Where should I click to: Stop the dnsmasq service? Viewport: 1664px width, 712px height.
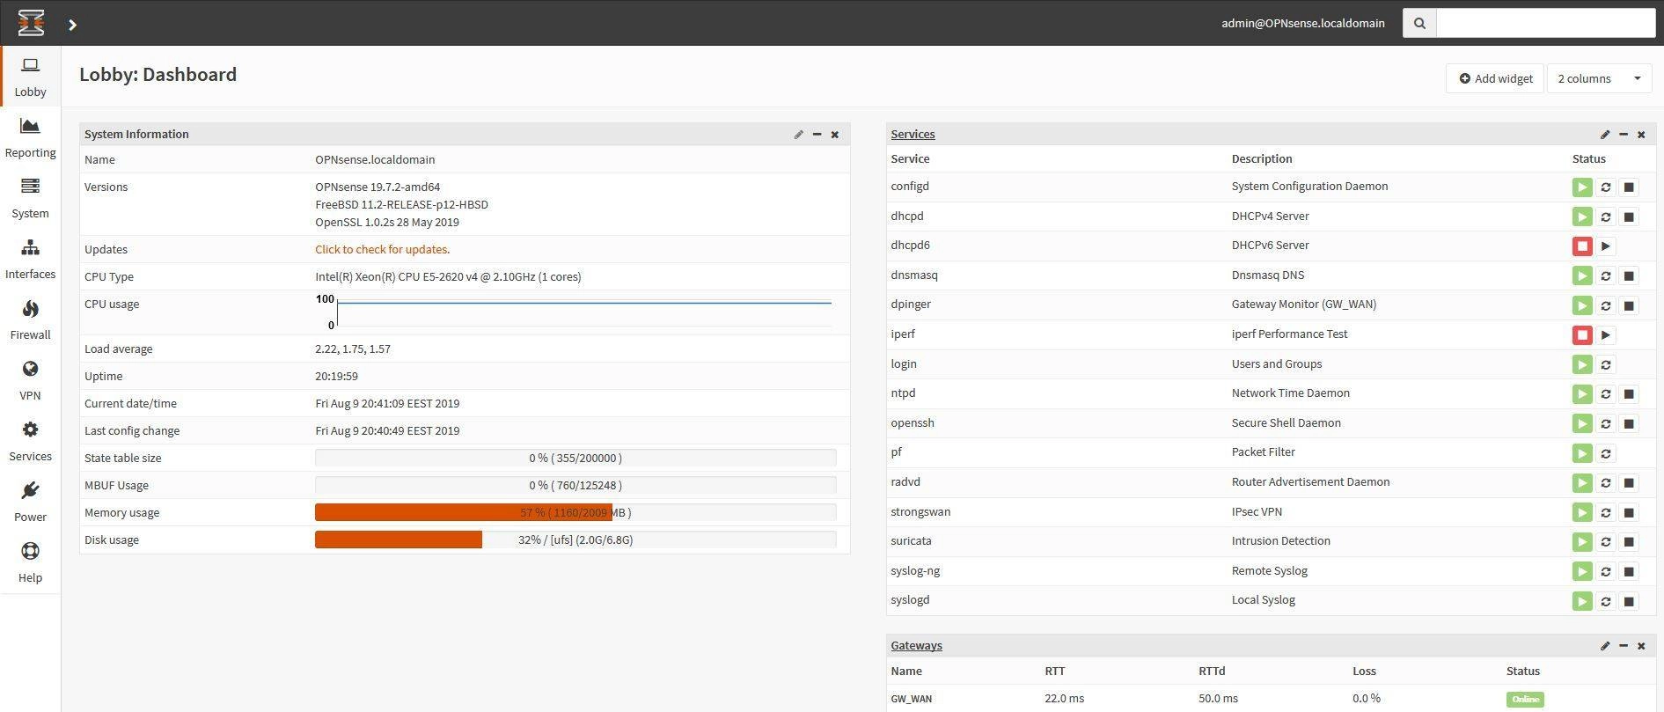pyautogui.click(x=1629, y=276)
